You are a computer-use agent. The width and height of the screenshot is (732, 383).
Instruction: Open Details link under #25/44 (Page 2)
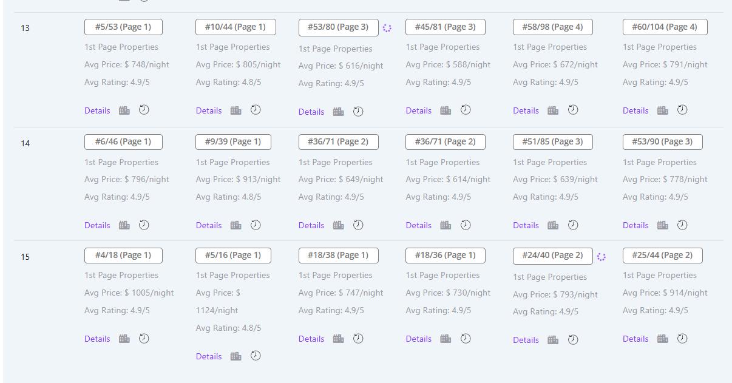tap(635, 339)
